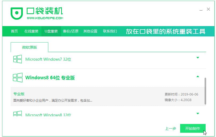
Task: Click the 开始制作 button
Action: point(193,128)
